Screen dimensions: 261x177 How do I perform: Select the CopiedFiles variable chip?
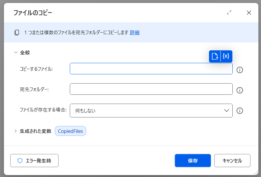pos(70,131)
